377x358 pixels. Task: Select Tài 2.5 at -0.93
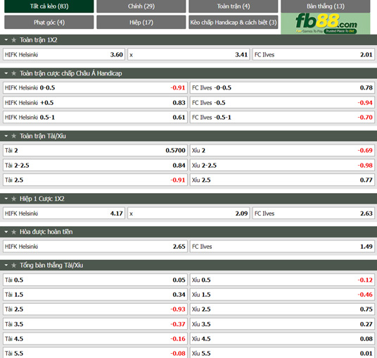click(x=95, y=309)
